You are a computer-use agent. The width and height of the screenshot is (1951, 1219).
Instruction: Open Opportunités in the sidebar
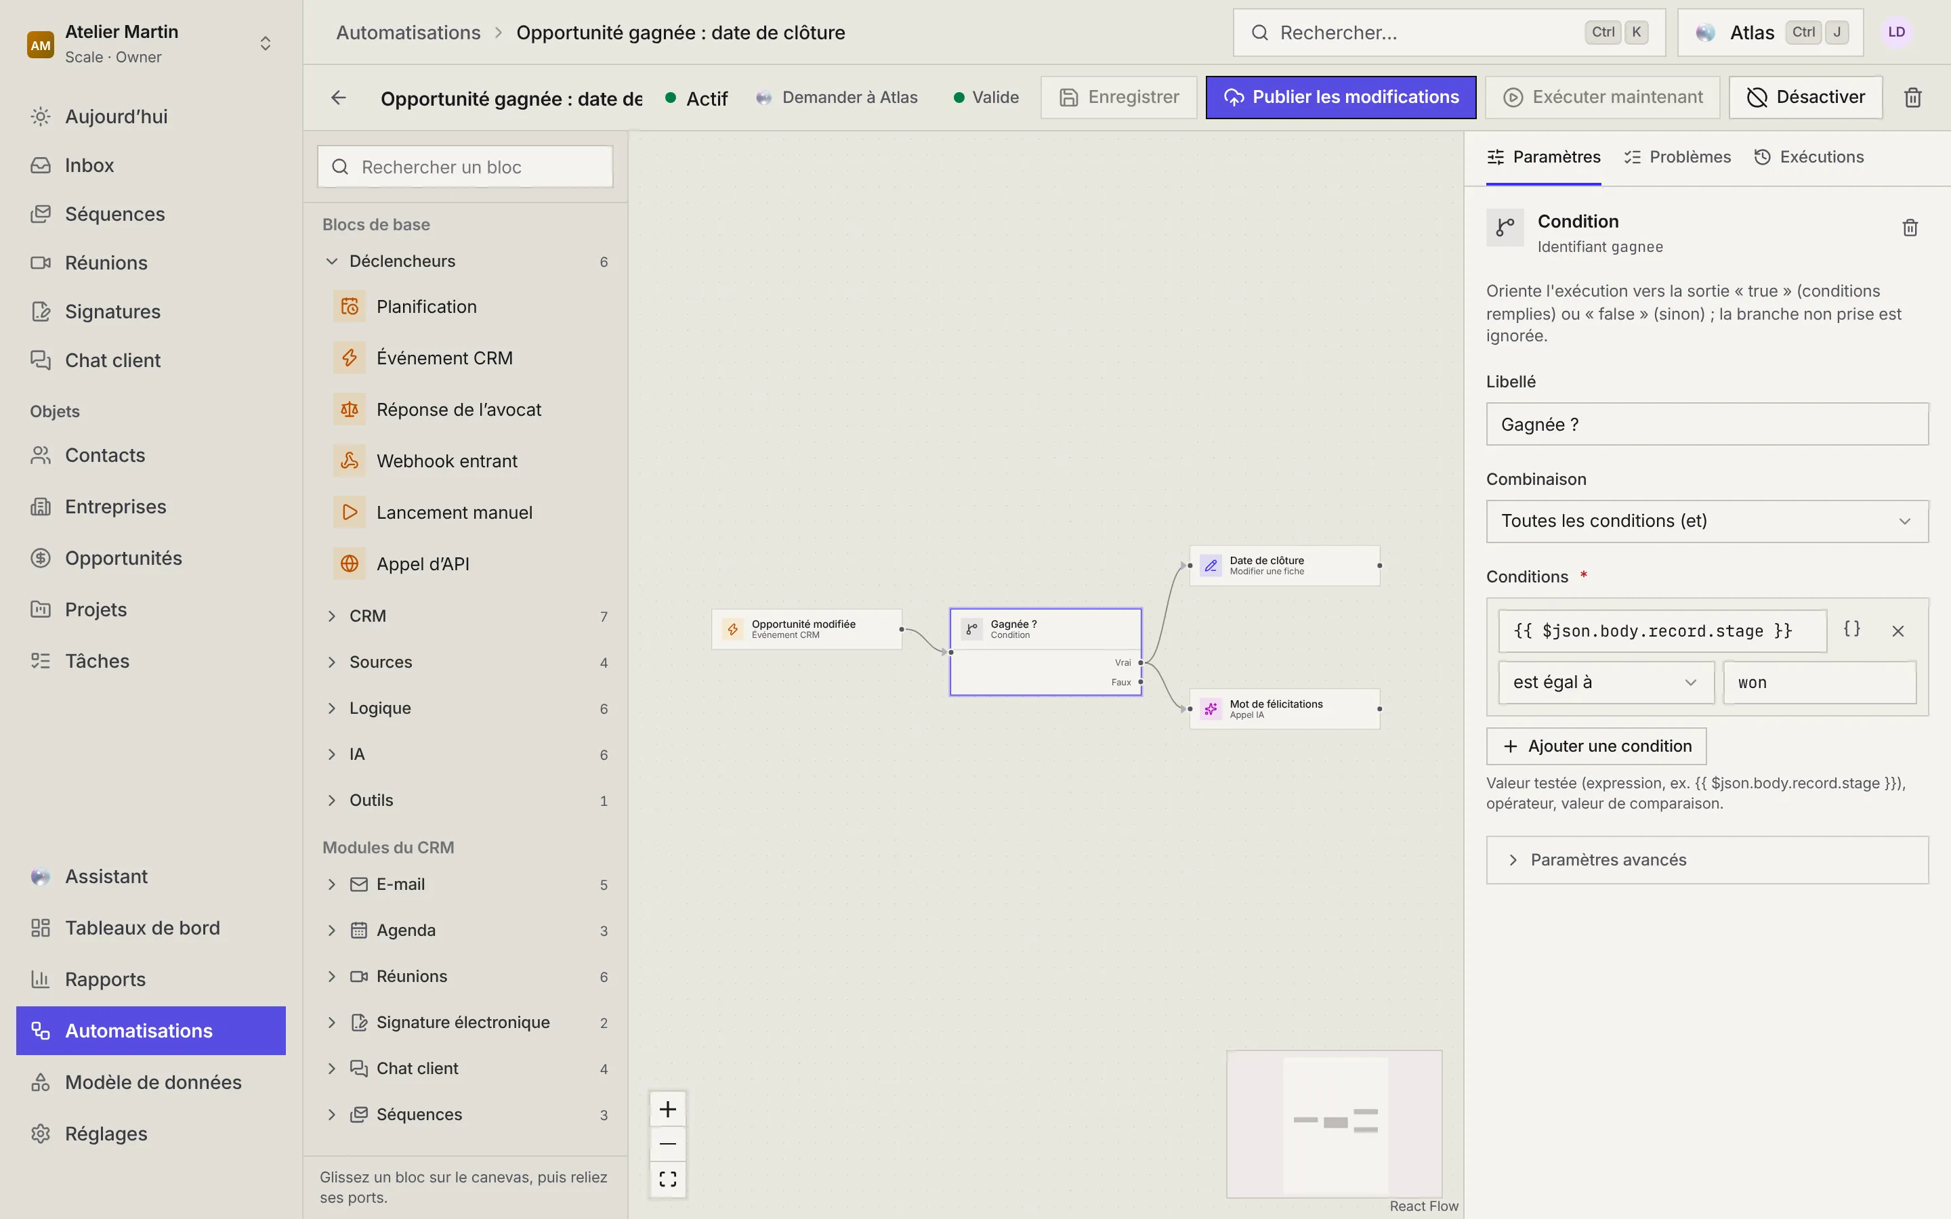click(151, 558)
